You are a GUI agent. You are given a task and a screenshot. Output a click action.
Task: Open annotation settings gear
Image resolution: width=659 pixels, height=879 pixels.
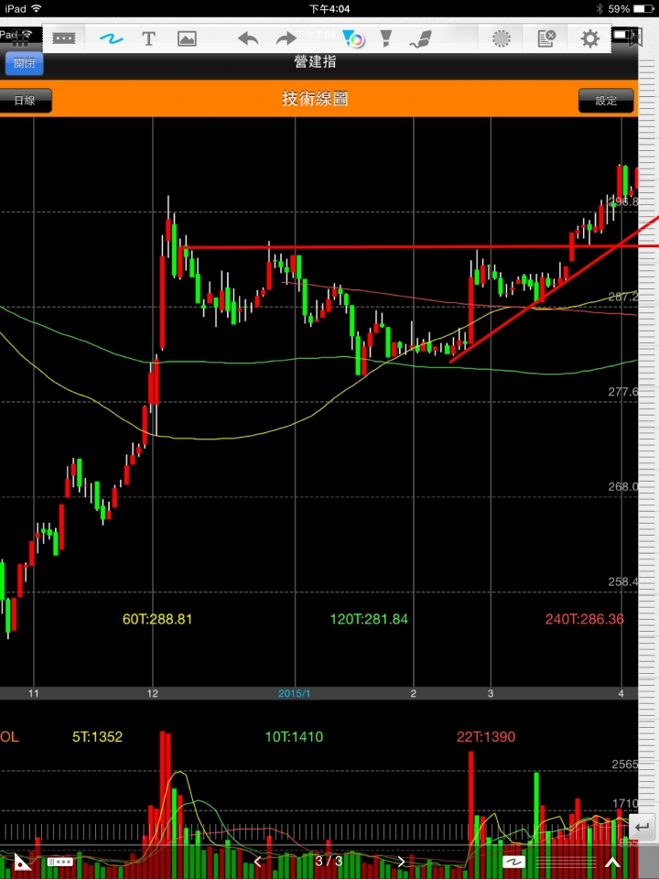click(x=589, y=38)
